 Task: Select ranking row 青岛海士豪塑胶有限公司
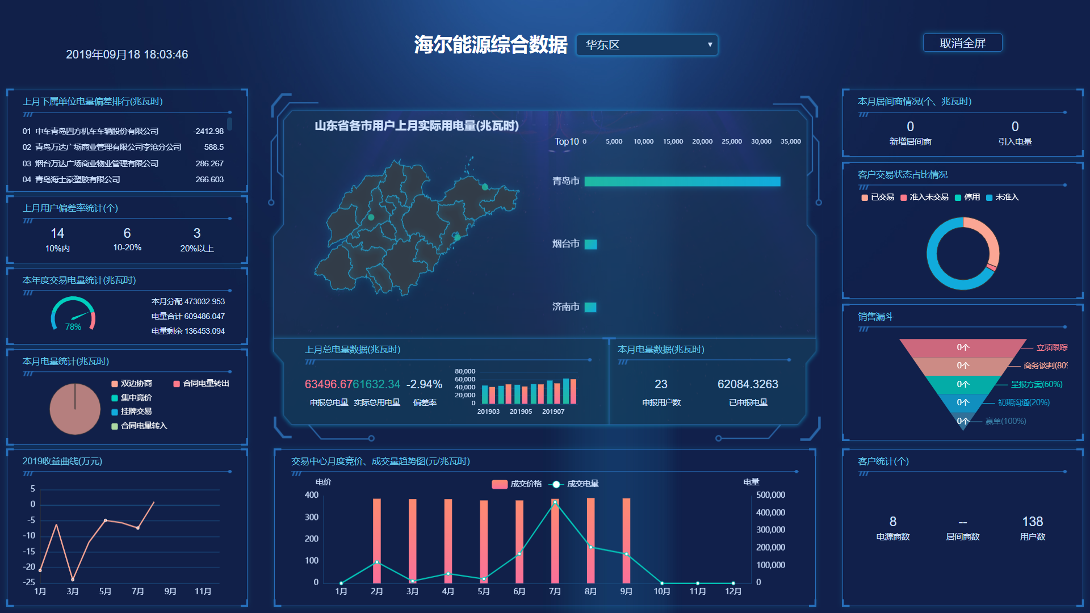click(123, 179)
